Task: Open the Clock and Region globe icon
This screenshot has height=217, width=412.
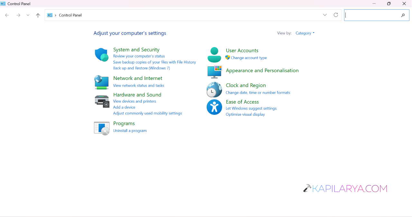Action: pyautogui.click(x=214, y=90)
